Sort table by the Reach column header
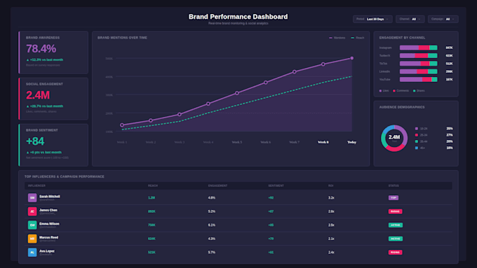The height and width of the screenshot is (268, 477). pyautogui.click(x=153, y=185)
